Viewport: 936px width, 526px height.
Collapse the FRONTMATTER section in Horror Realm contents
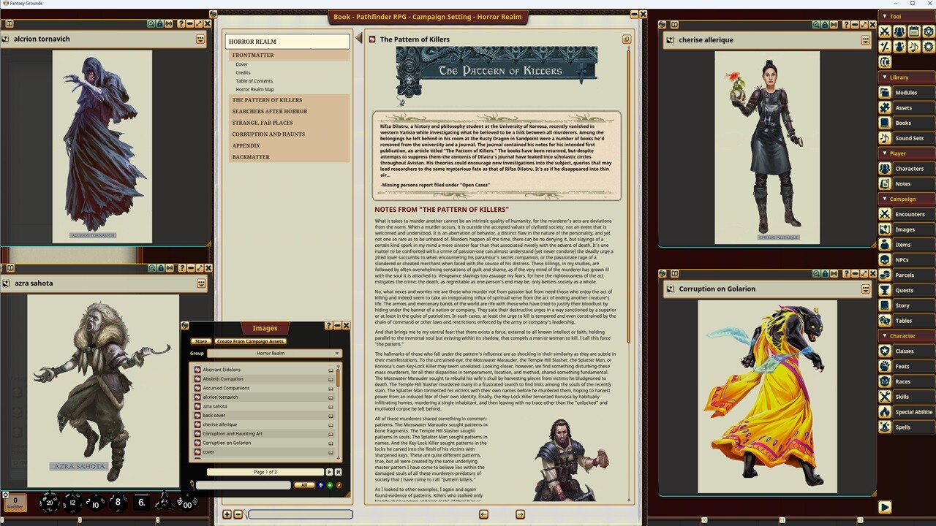tap(253, 55)
